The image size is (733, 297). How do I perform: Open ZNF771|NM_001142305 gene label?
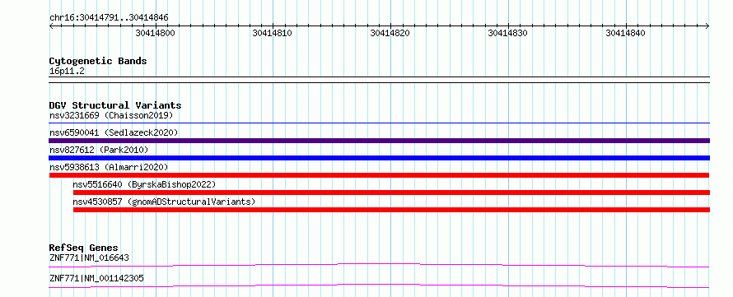point(96,279)
